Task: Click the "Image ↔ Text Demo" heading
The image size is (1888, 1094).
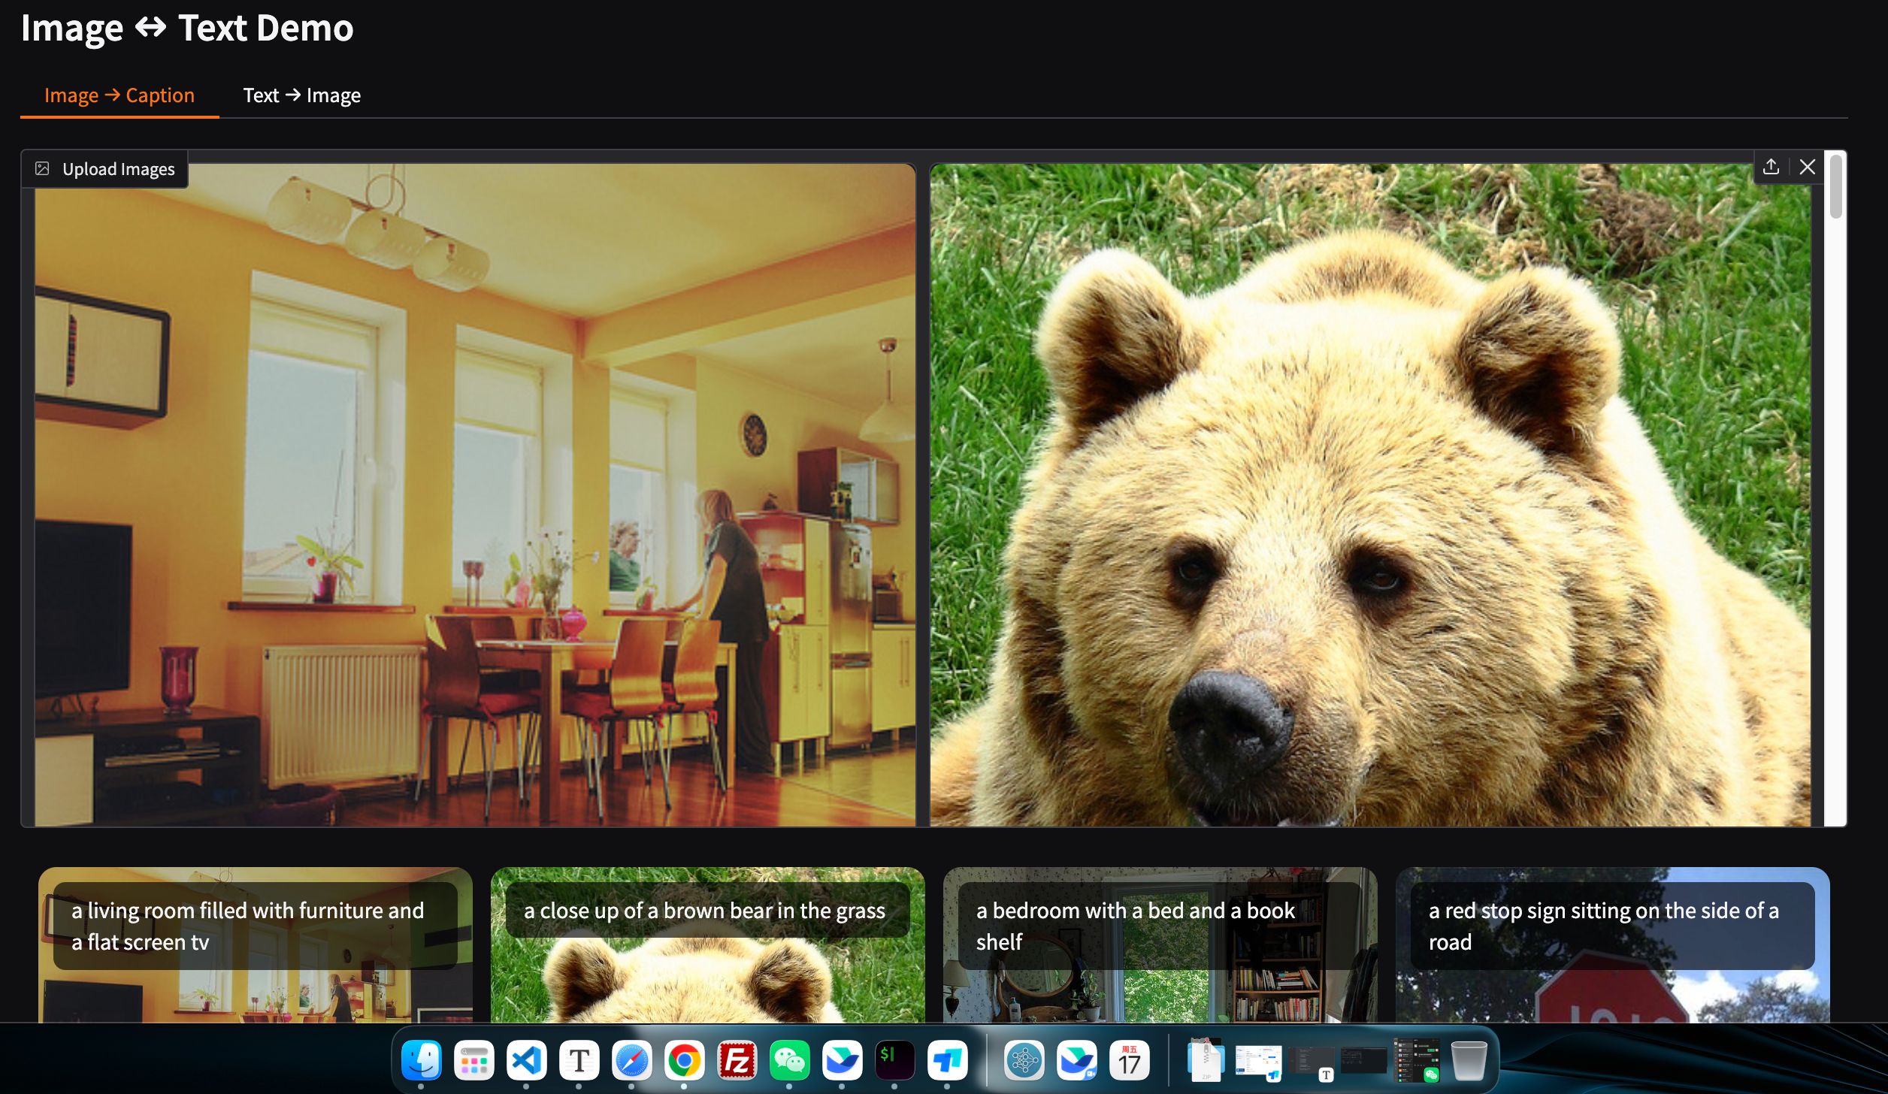Action: pyautogui.click(x=187, y=29)
